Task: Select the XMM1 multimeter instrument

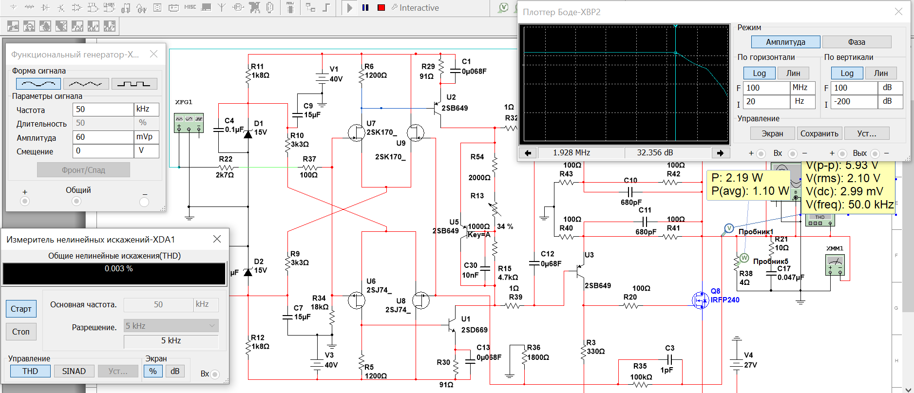Action: [835, 265]
